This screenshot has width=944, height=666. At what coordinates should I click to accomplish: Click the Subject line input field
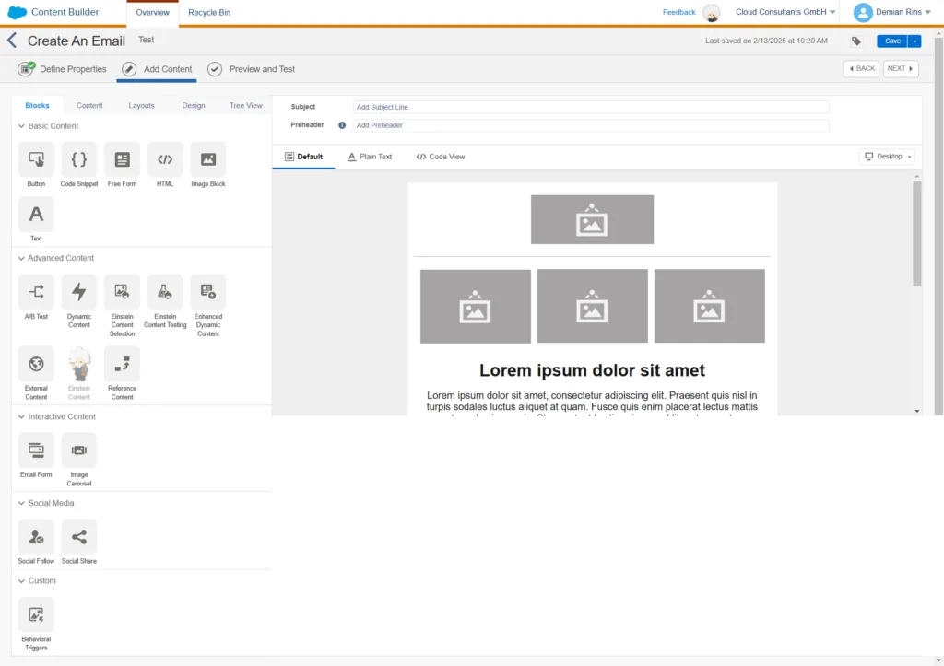pyautogui.click(x=591, y=107)
